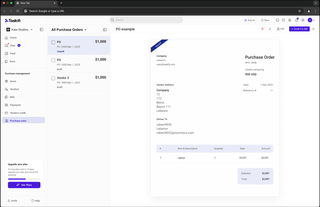The image size is (320, 207).
Task: Click the pencil edit icon
Action: click(270, 29)
